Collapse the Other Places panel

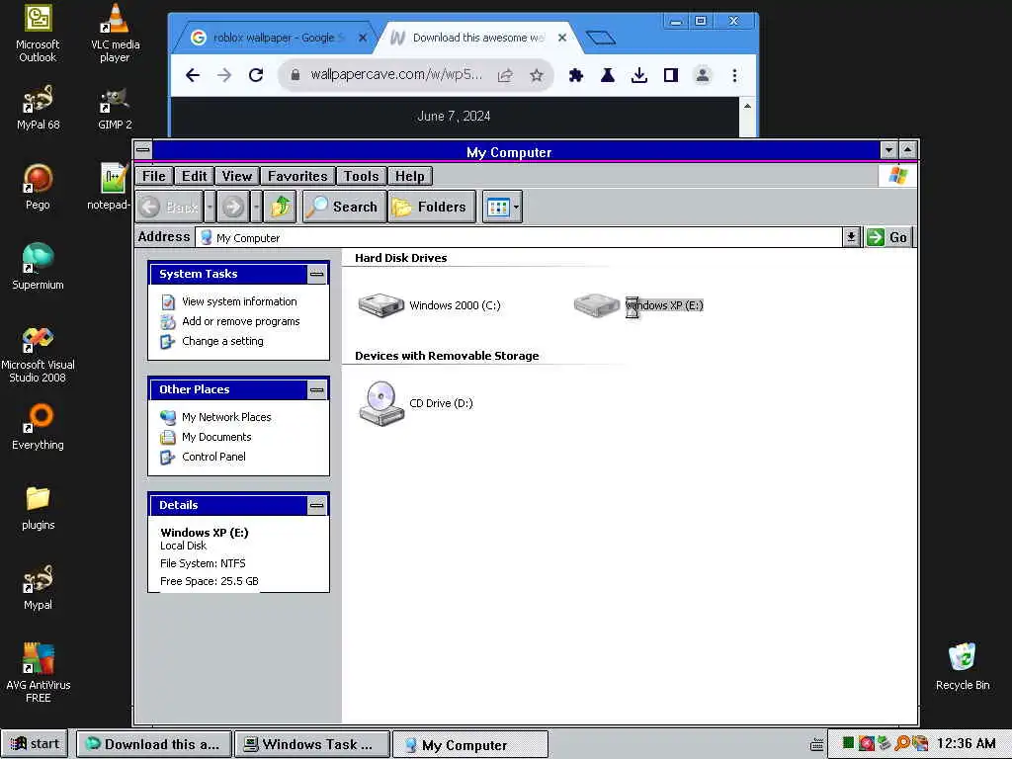click(x=316, y=389)
